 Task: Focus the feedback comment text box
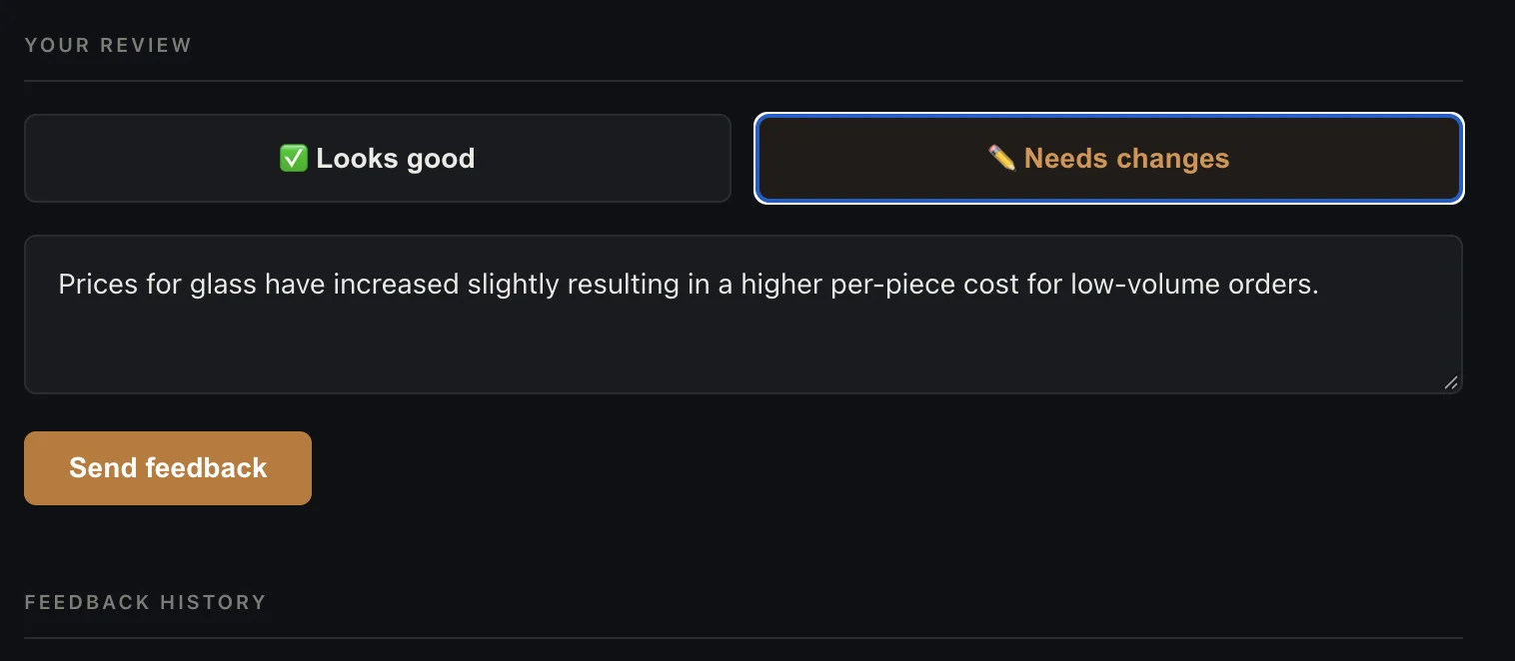click(x=744, y=315)
